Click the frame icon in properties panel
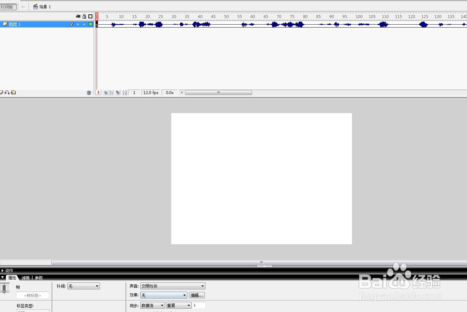Viewport: 467px width, 312px height. pyautogui.click(x=5, y=289)
